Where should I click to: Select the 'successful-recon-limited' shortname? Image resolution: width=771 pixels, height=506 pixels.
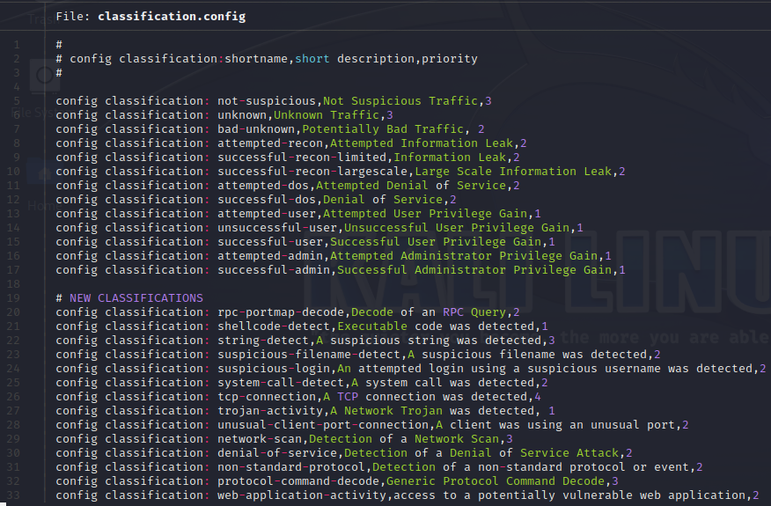[302, 158]
